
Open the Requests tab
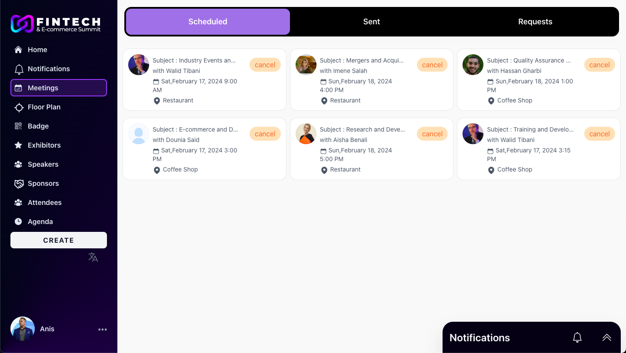pyautogui.click(x=535, y=21)
